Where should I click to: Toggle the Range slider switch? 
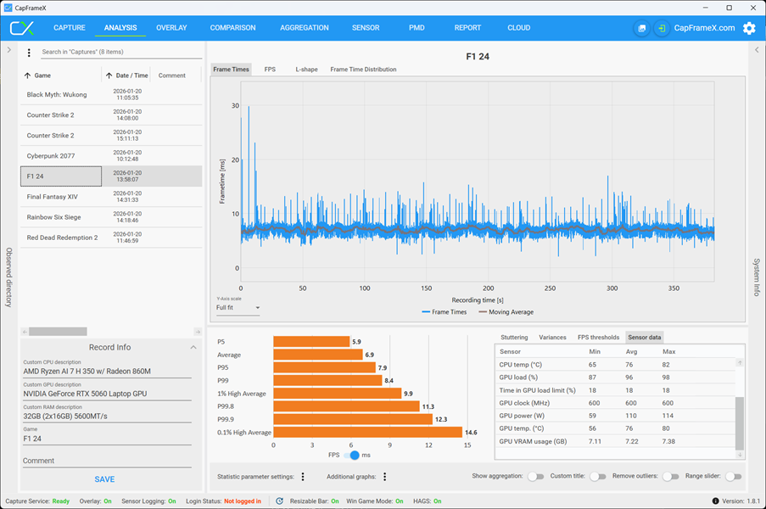[733, 476]
